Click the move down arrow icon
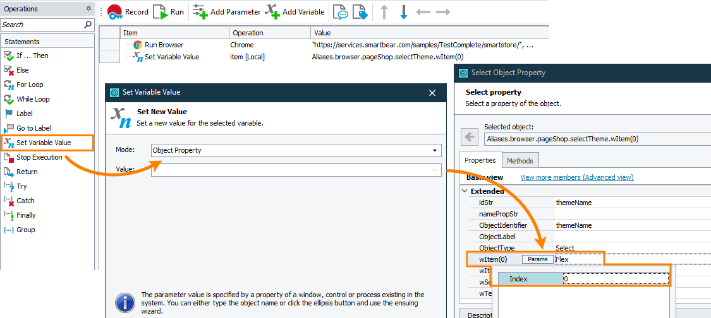711x318 pixels. [404, 12]
